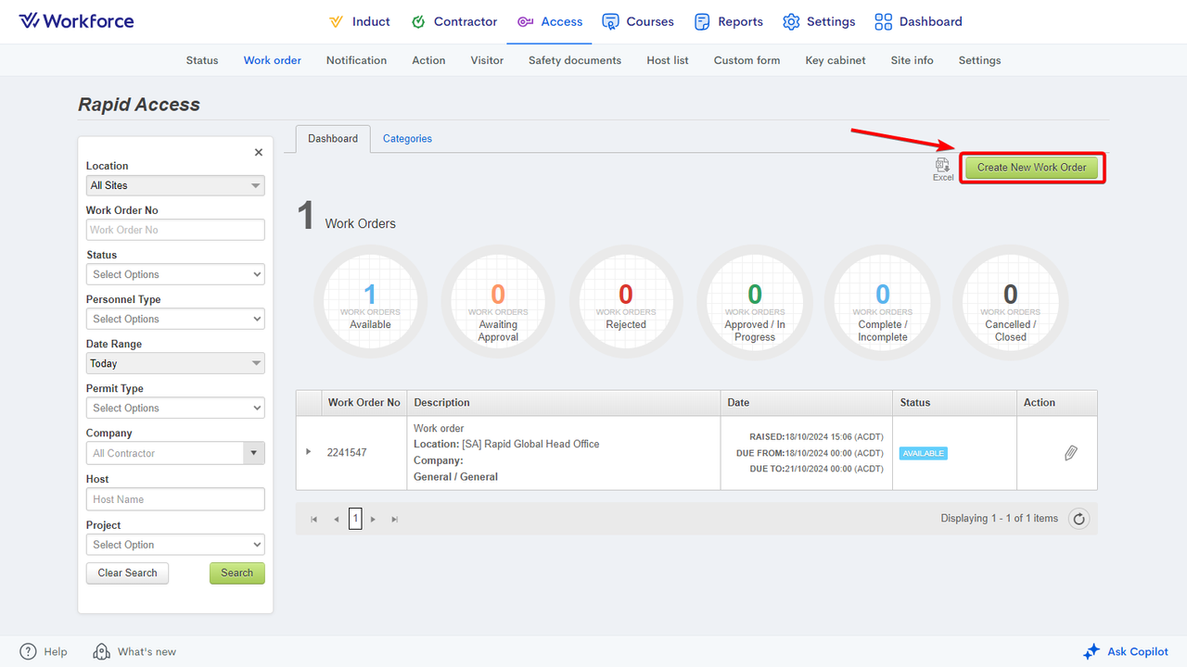Click the Contractor circle-check icon
Image resolution: width=1187 pixels, height=667 pixels.
(x=418, y=21)
